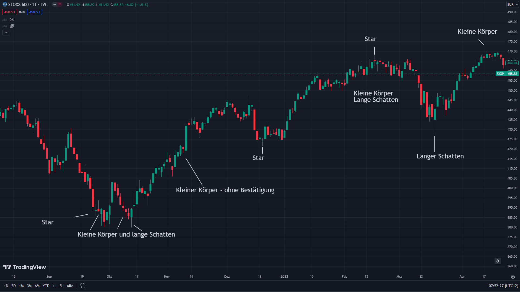Image resolution: width=520 pixels, height=292 pixels.
Task: Click the grey market status indicator pill
Action: tap(55, 5)
